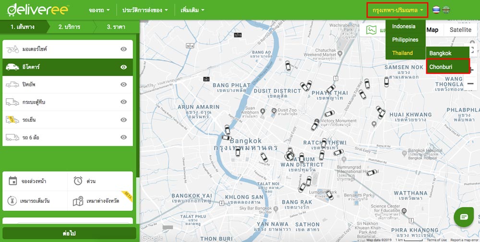
Task: Click the alarm clock icon for ด่วน
Action: (x=78, y=181)
